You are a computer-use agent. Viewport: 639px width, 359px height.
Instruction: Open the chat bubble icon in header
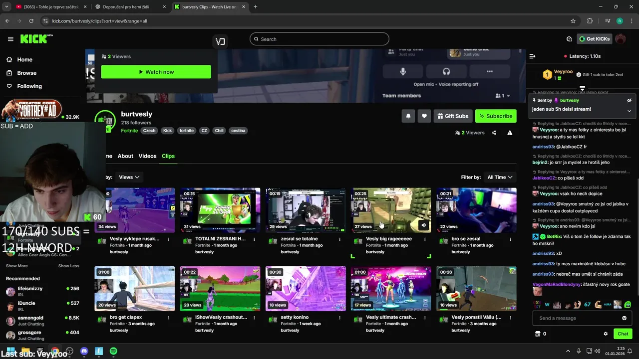point(569,39)
